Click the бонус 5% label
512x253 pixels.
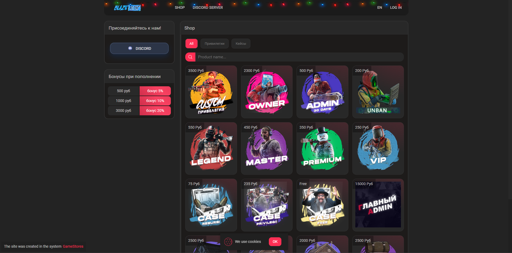point(155,91)
